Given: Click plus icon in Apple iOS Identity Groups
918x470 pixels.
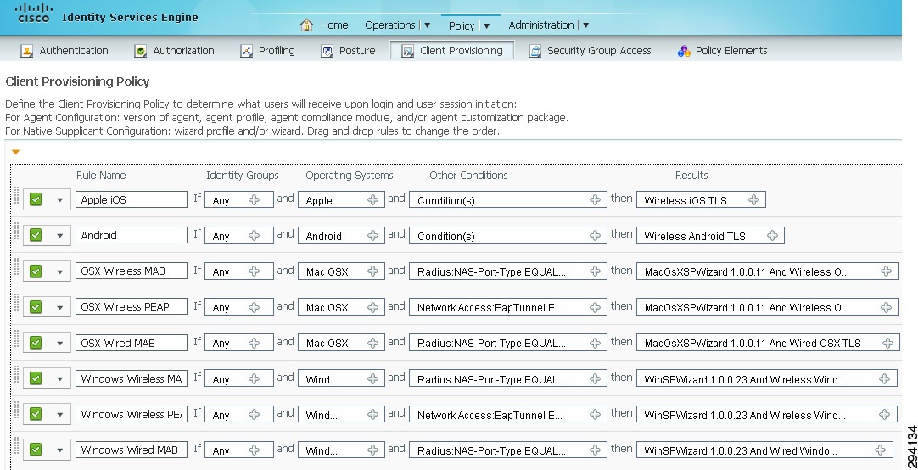Looking at the screenshot, I should (x=254, y=199).
